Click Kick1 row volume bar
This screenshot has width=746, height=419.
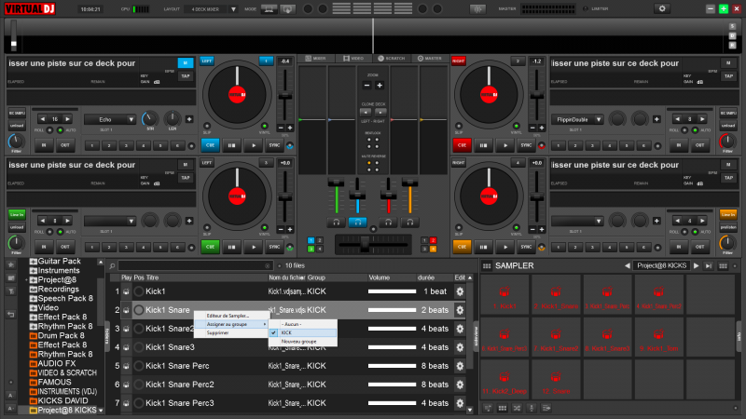(x=392, y=291)
